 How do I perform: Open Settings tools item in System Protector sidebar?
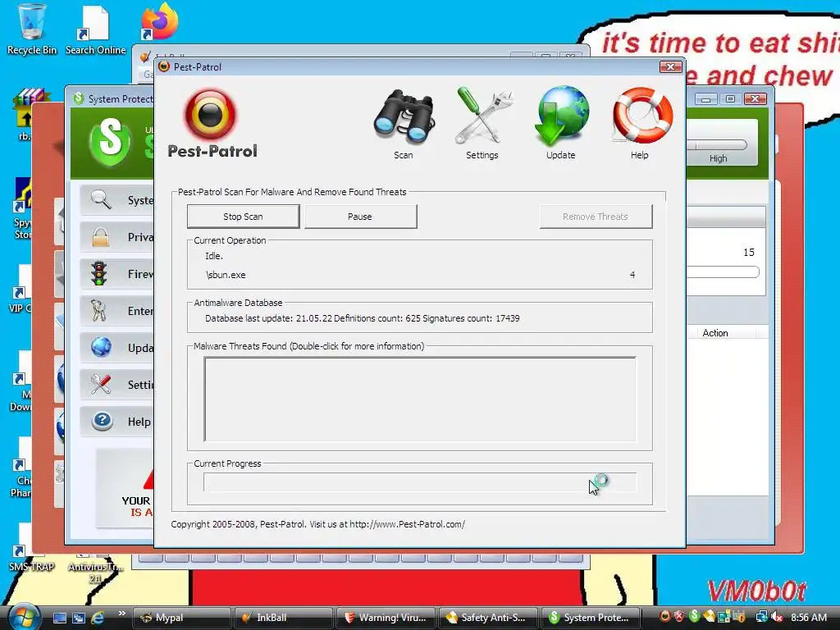pyautogui.click(x=116, y=385)
